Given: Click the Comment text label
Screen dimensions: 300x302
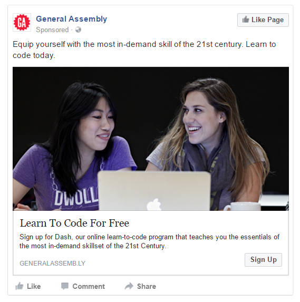Looking at the screenshot, I should click(89, 286).
